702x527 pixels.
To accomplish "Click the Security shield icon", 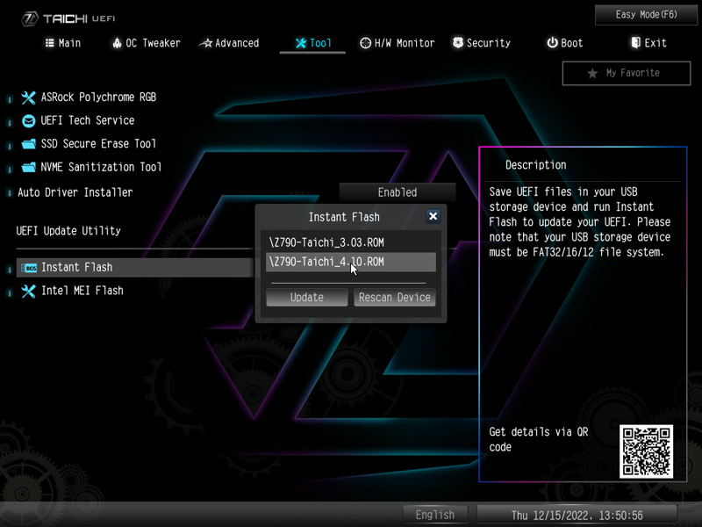I will point(457,43).
